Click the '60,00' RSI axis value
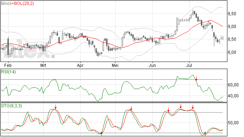244x137 pixels. (x=233, y=85)
